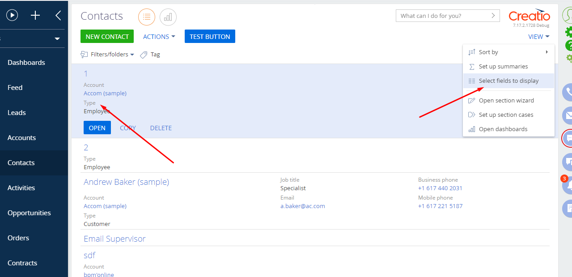Choose Open dashboards from View menu
Viewport: 572px width, 277px height.
[508, 129]
